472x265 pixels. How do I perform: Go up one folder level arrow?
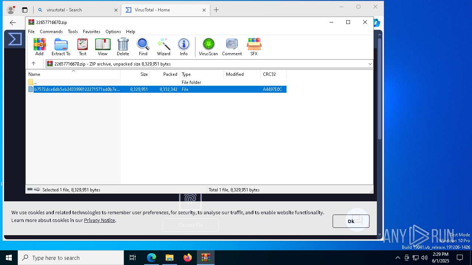click(34, 64)
